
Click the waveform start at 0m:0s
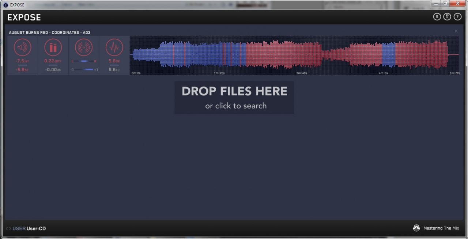[136, 73]
